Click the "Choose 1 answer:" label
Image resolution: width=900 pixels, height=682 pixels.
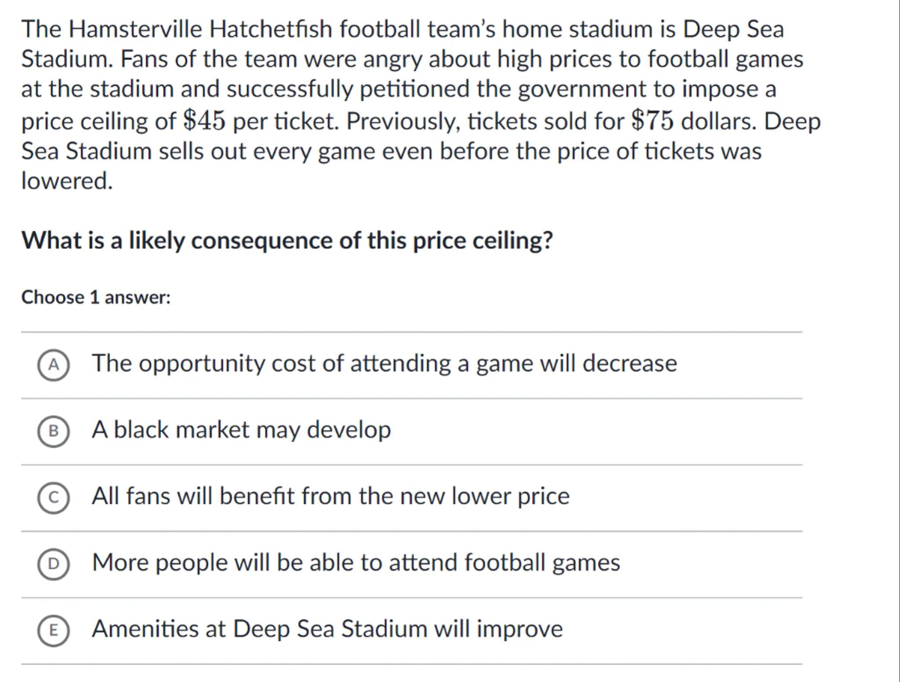[96, 297]
